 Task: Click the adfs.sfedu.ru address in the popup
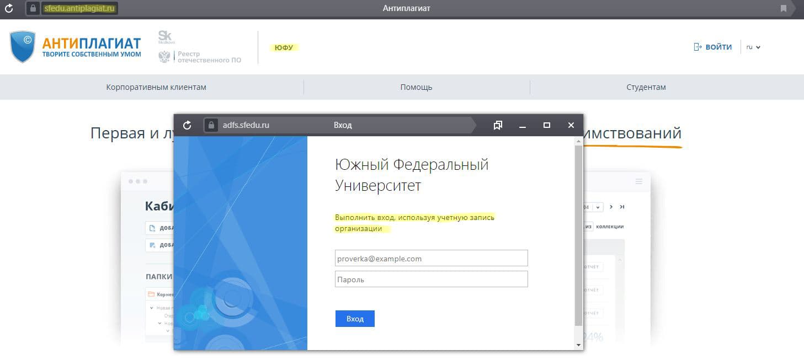(246, 125)
